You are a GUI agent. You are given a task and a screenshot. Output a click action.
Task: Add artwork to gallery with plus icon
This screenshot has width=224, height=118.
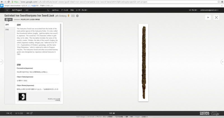tap(77, 16)
